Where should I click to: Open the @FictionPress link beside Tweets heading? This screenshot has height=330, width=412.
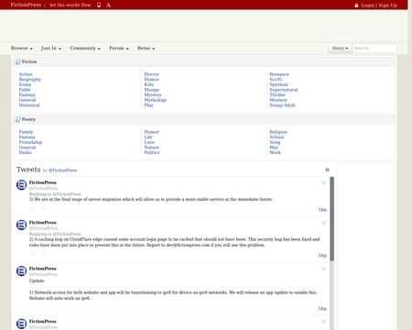[62, 170]
